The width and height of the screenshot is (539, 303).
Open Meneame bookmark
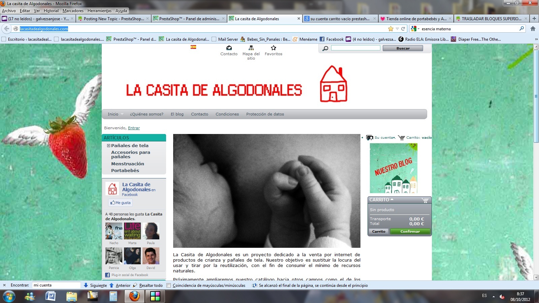pos(305,39)
